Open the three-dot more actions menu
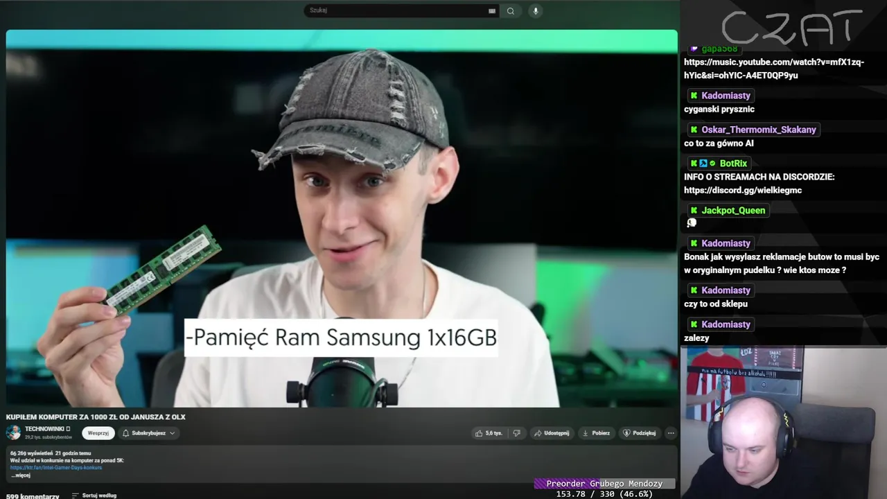Image resolution: width=887 pixels, height=499 pixels. click(671, 433)
